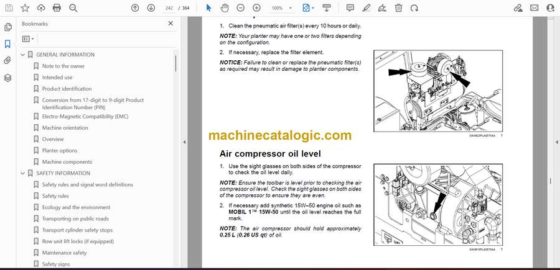
Task: Collapse the left navigation pane arrow
Action: tap(184, 142)
